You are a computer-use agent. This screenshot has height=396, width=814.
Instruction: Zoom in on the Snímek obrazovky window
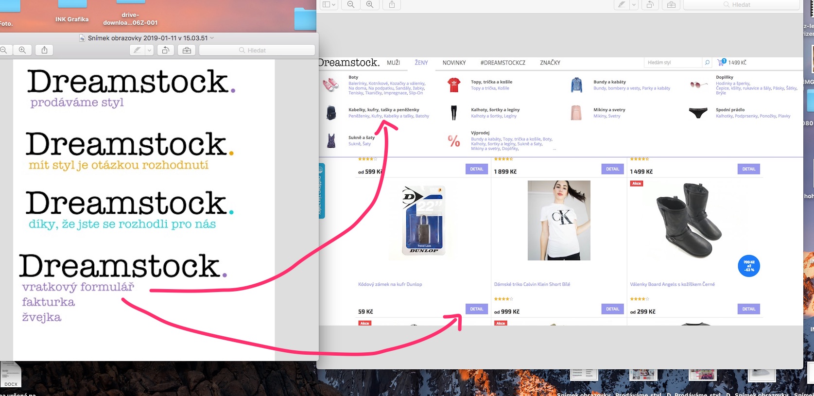[22, 50]
